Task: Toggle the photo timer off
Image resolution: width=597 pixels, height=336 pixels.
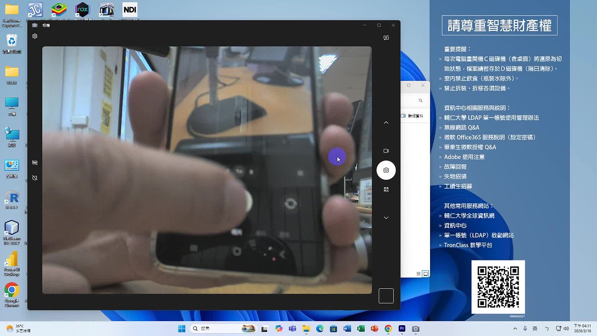Action: [x=35, y=178]
